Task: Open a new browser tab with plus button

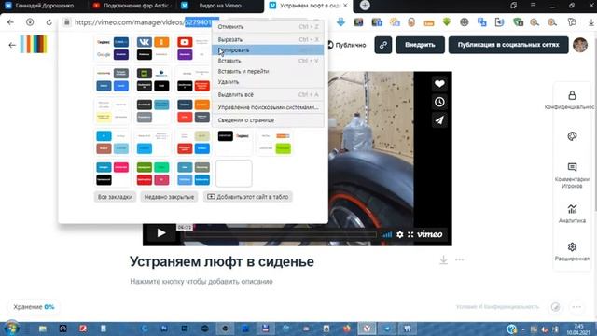Action: [365, 6]
